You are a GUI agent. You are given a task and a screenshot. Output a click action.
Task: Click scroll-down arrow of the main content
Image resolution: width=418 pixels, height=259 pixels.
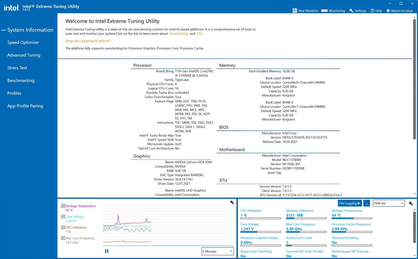[x=415, y=194]
